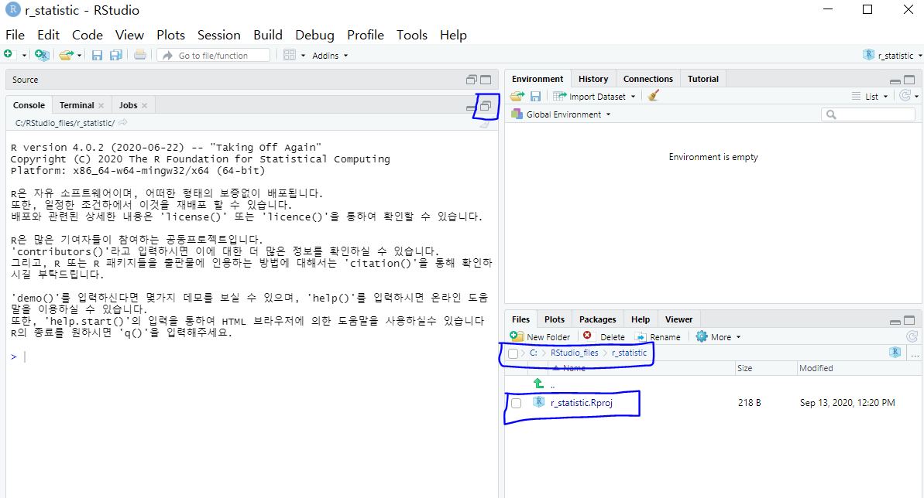Click the Workspace Panes grid icon
The width and height of the screenshot is (924, 498).
coord(290,55)
